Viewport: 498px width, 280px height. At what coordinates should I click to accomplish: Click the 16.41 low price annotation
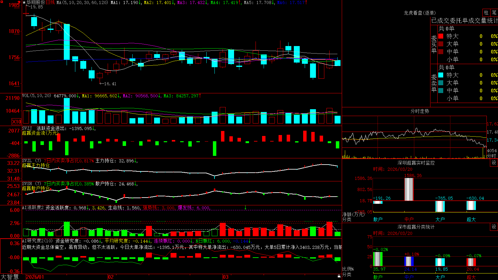click(x=110, y=84)
